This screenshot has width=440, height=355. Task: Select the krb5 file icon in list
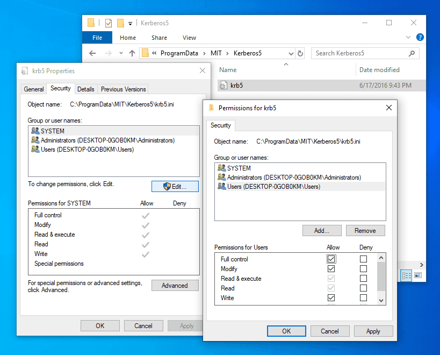coord(223,85)
